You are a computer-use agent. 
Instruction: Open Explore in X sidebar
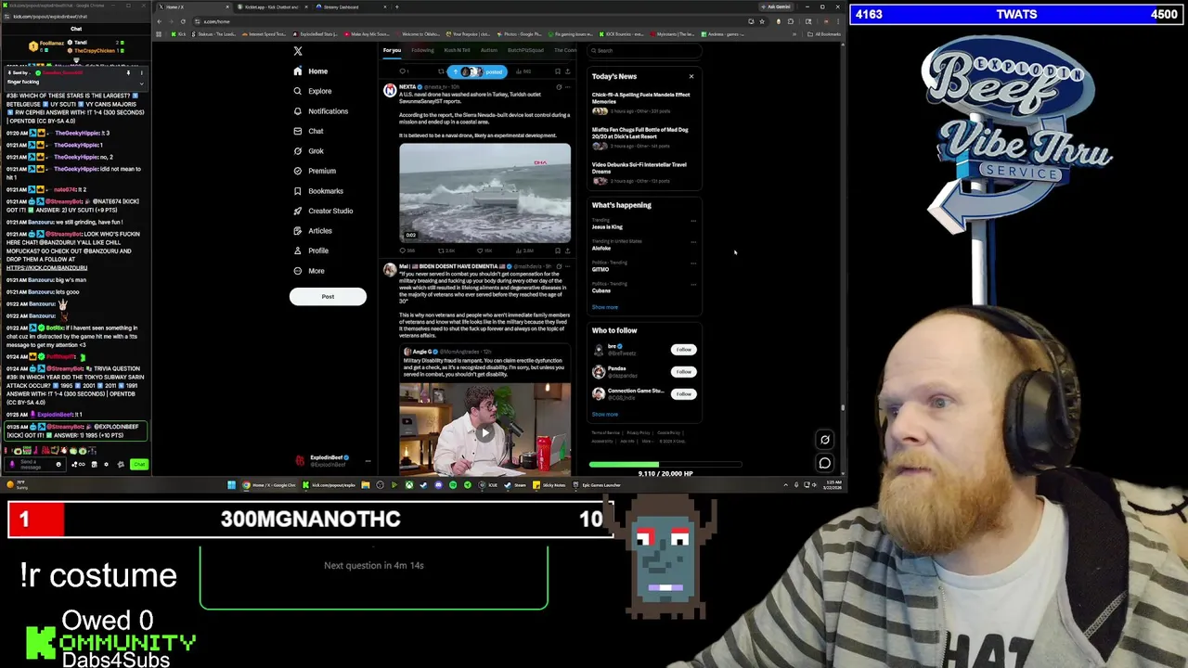click(312, 91)
